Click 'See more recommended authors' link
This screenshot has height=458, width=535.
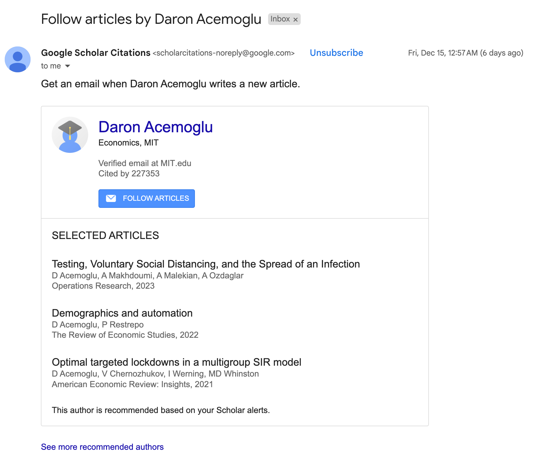[x=102, y=447]
